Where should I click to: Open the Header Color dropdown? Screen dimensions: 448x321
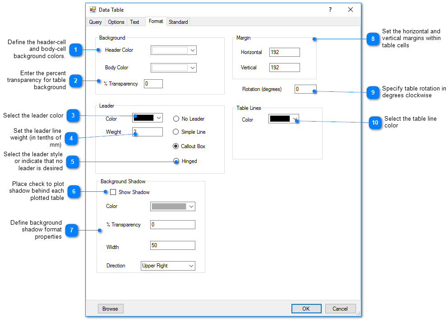click(x=193, y=50)
